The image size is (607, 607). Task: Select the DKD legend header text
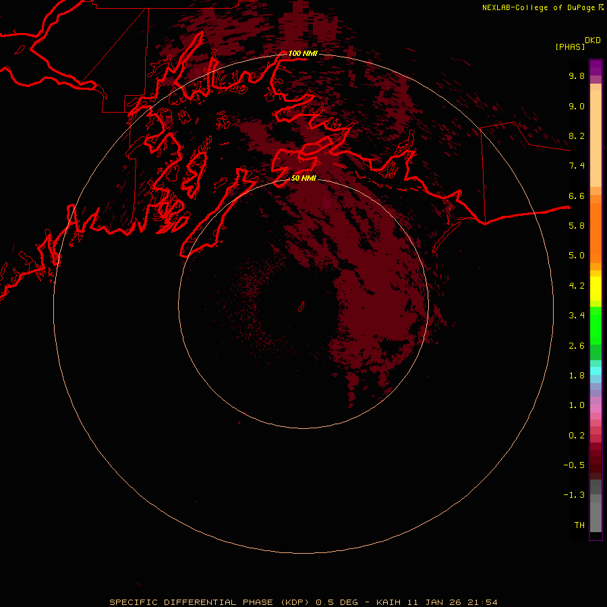click(593, 40)
